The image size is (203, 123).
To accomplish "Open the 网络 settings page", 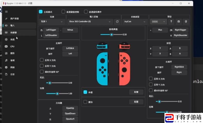I will point(20,67).
